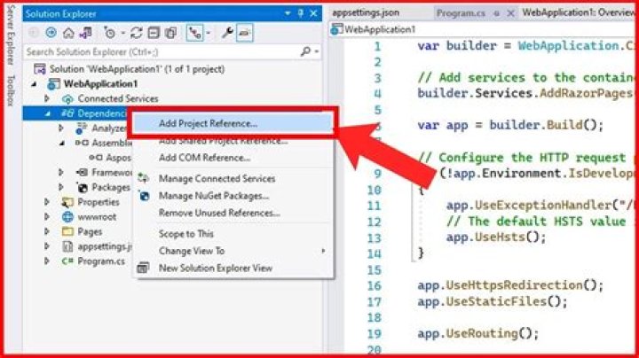Screen dimensions: 639x358
Task: Click the Forward navigation icon in Solution Explorer
Action: point(51,33)
